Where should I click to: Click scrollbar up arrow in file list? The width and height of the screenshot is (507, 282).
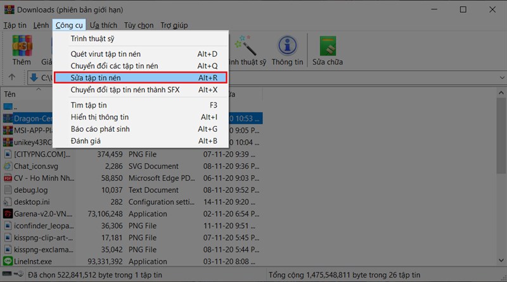(x=501, y=93)
